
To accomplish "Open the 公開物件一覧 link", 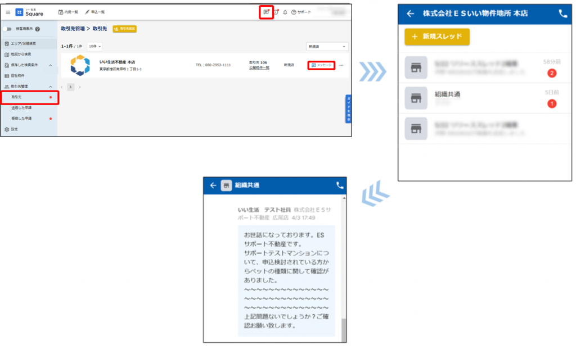I will [x=259, y=67].
